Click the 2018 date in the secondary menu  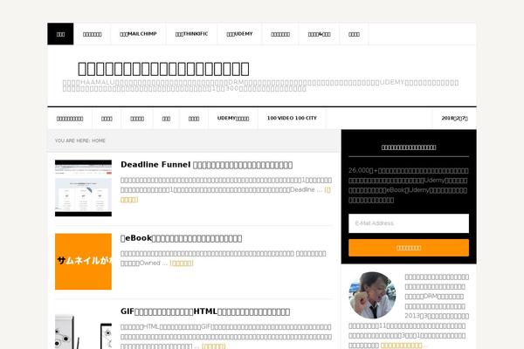454,119
